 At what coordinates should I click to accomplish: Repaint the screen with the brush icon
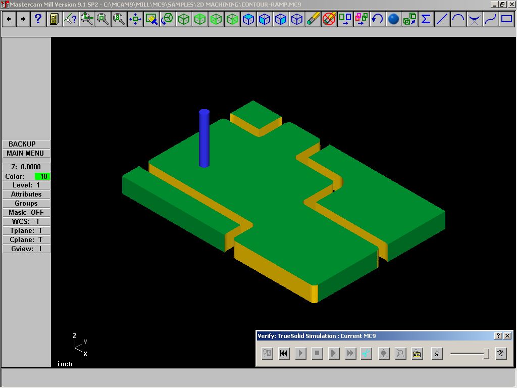pyautogui.click(x=151, y=19)
